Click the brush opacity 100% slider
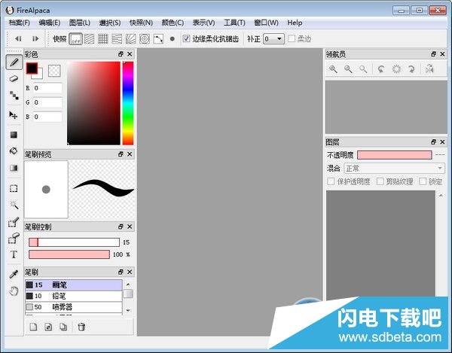This screenshot has height=353, width=452. [69, 254]
